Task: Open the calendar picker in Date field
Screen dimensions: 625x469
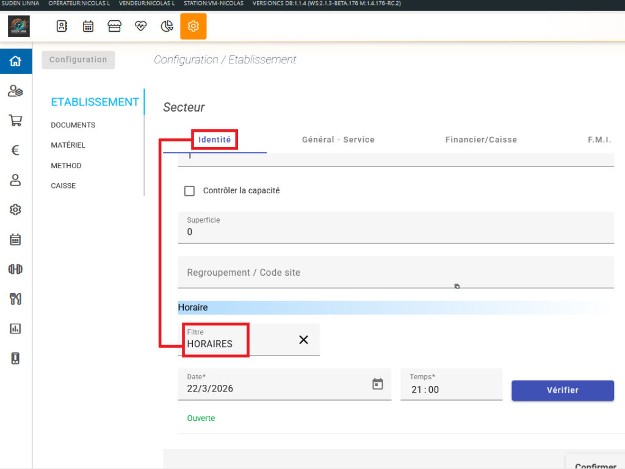Action: (x=378, y=384)
